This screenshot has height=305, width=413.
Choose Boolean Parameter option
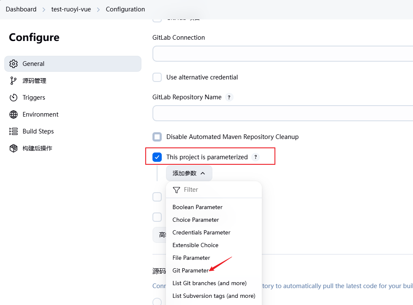tap(197, 207)
